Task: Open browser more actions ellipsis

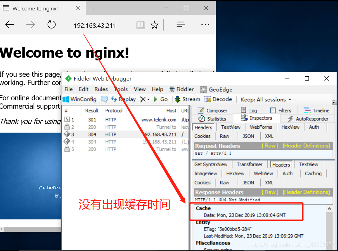Action: pyautogui.click(x=205, y=25)
